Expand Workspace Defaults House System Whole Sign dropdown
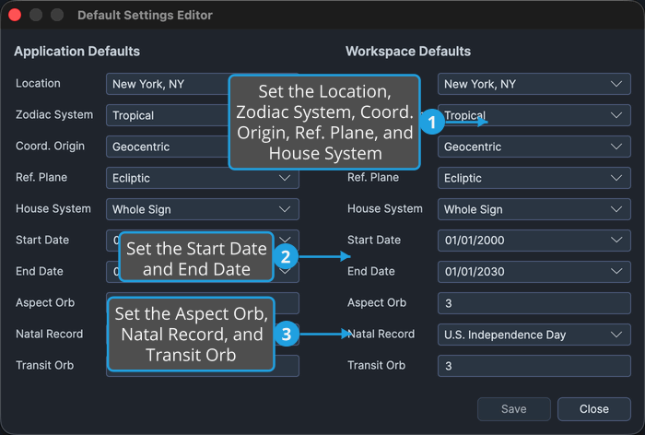 [534, 209]
